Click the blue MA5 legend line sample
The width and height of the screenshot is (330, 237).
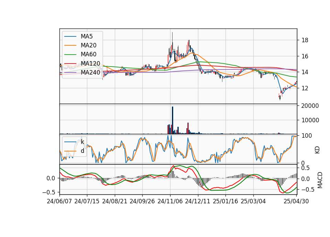70,36
